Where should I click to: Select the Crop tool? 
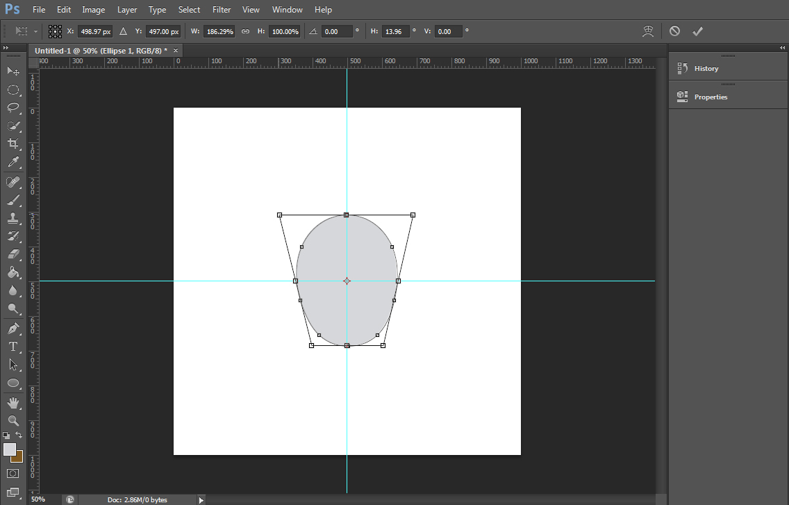point(14,144)
